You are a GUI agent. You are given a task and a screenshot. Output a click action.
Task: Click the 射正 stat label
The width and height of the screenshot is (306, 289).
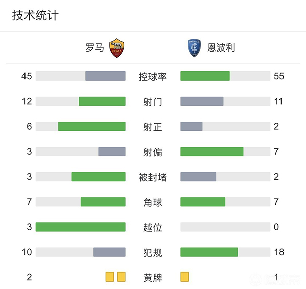coord(152,127)
